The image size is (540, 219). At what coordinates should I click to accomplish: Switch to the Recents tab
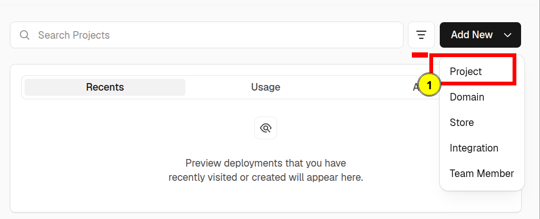(105, 87)
